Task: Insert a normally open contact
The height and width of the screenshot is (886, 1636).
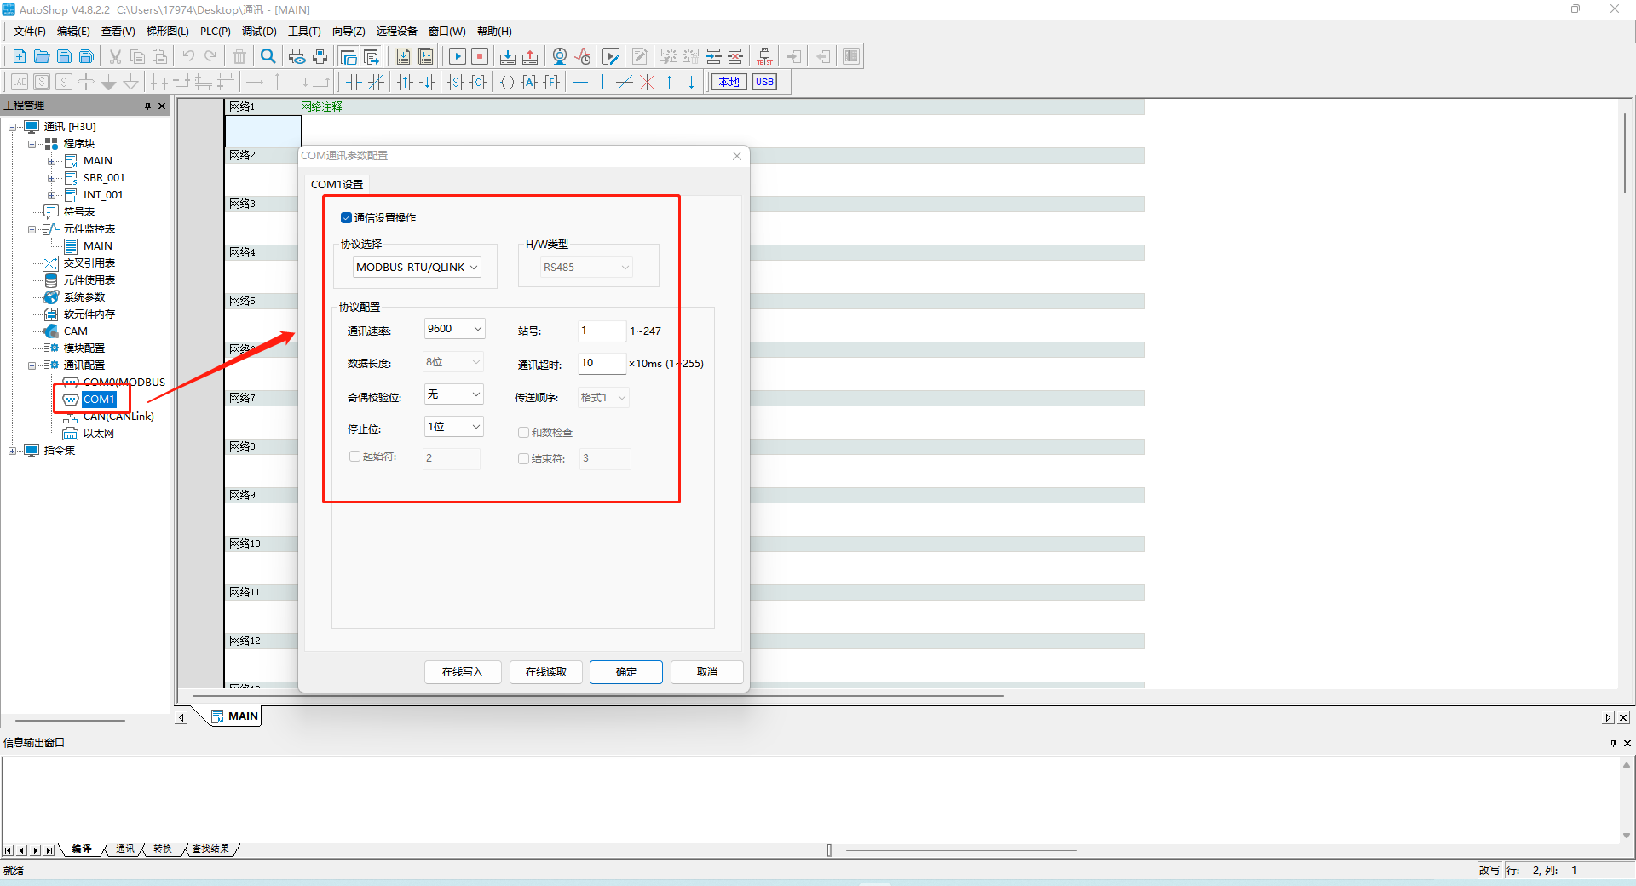Action: click(354, 83)
